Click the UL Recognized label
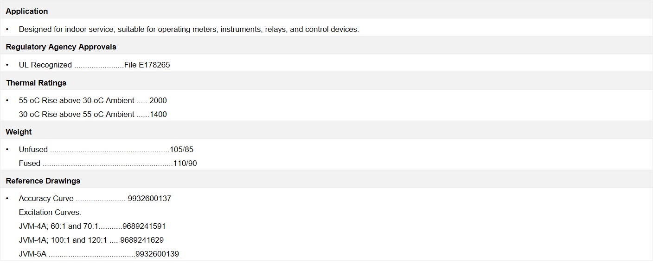The height and width of the screenshot is (263, 653). pos(45,65)
